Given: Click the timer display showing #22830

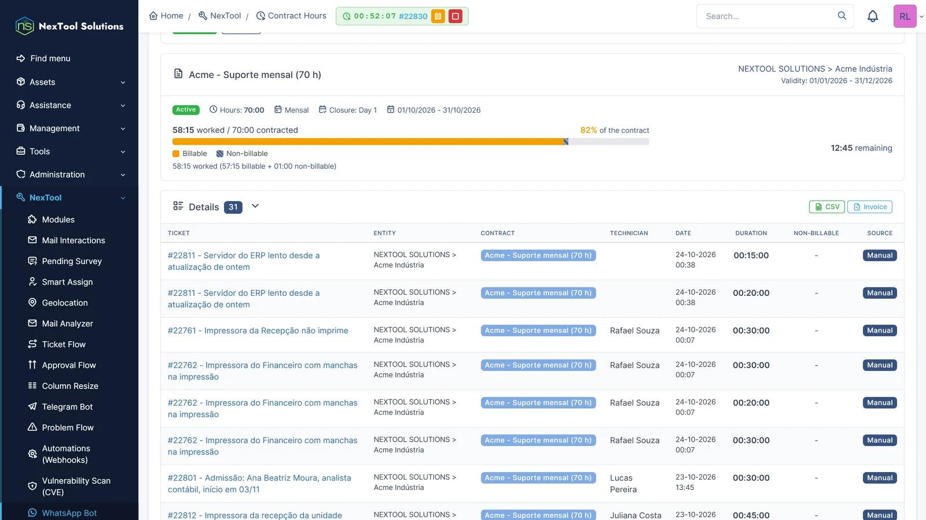Looking at the screenshot, I should click(x=385, y=16).
